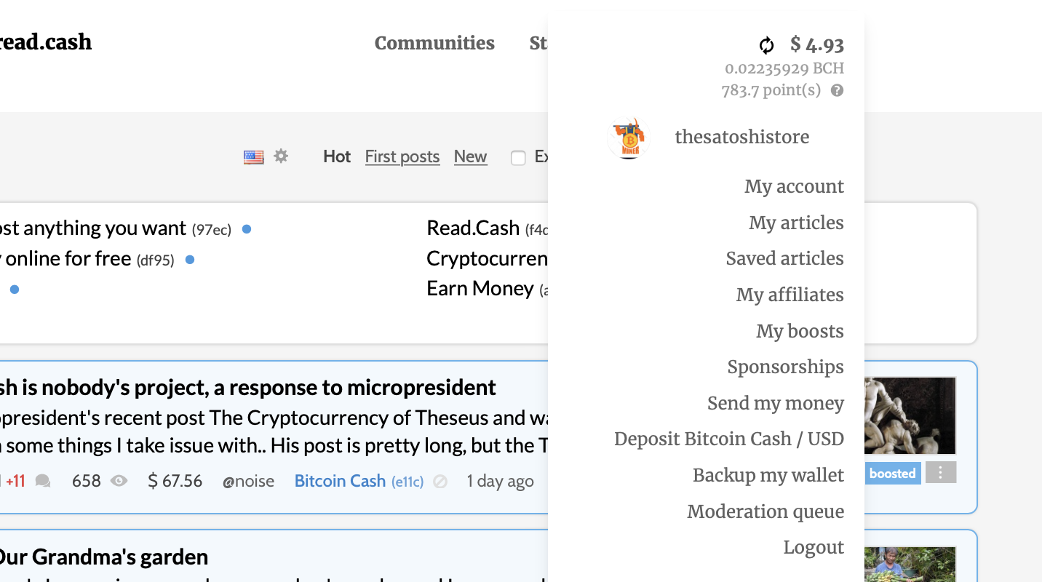Open Saved articles

click(x=784, y=258)
